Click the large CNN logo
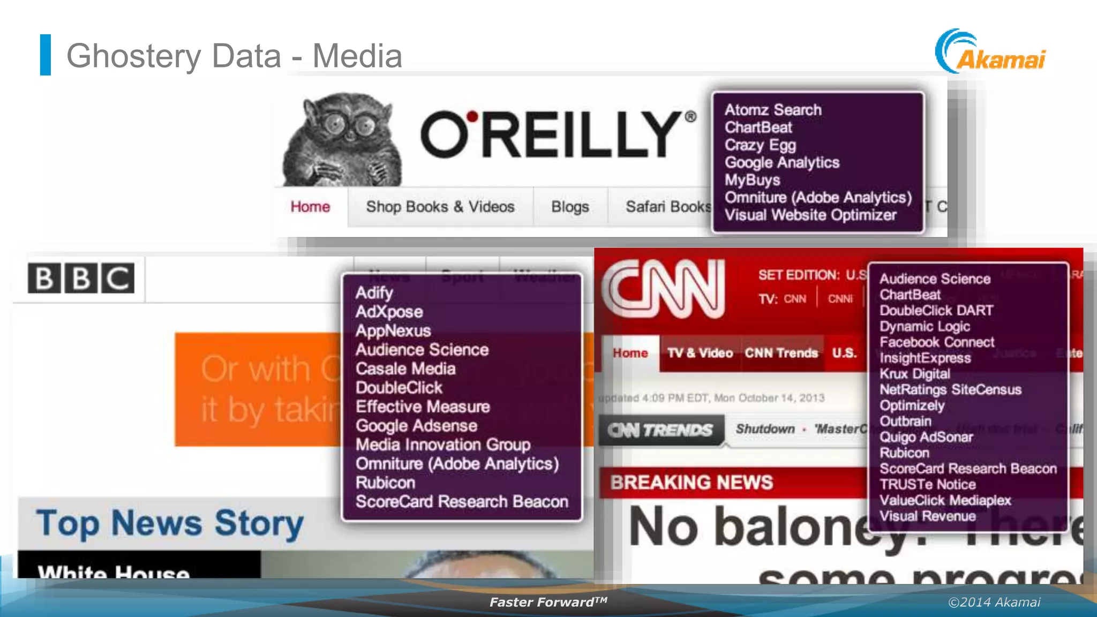This screenshot has height=617, width=1097. click(x=664, y=289)
